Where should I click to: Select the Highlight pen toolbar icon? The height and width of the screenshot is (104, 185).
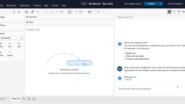click(x=70, y=12)
